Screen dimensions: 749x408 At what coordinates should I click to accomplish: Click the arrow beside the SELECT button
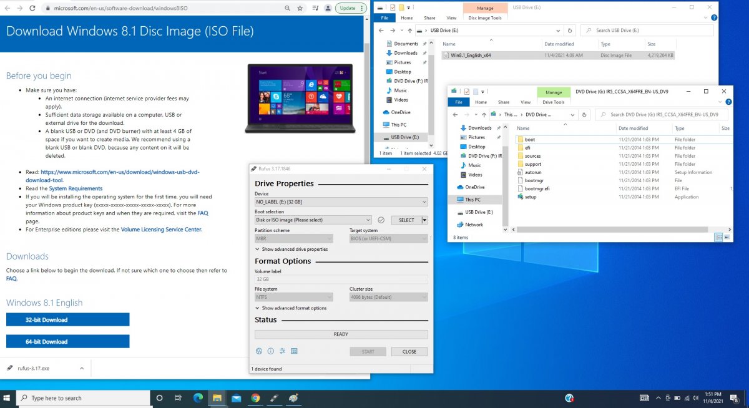(x=424, y=220)
